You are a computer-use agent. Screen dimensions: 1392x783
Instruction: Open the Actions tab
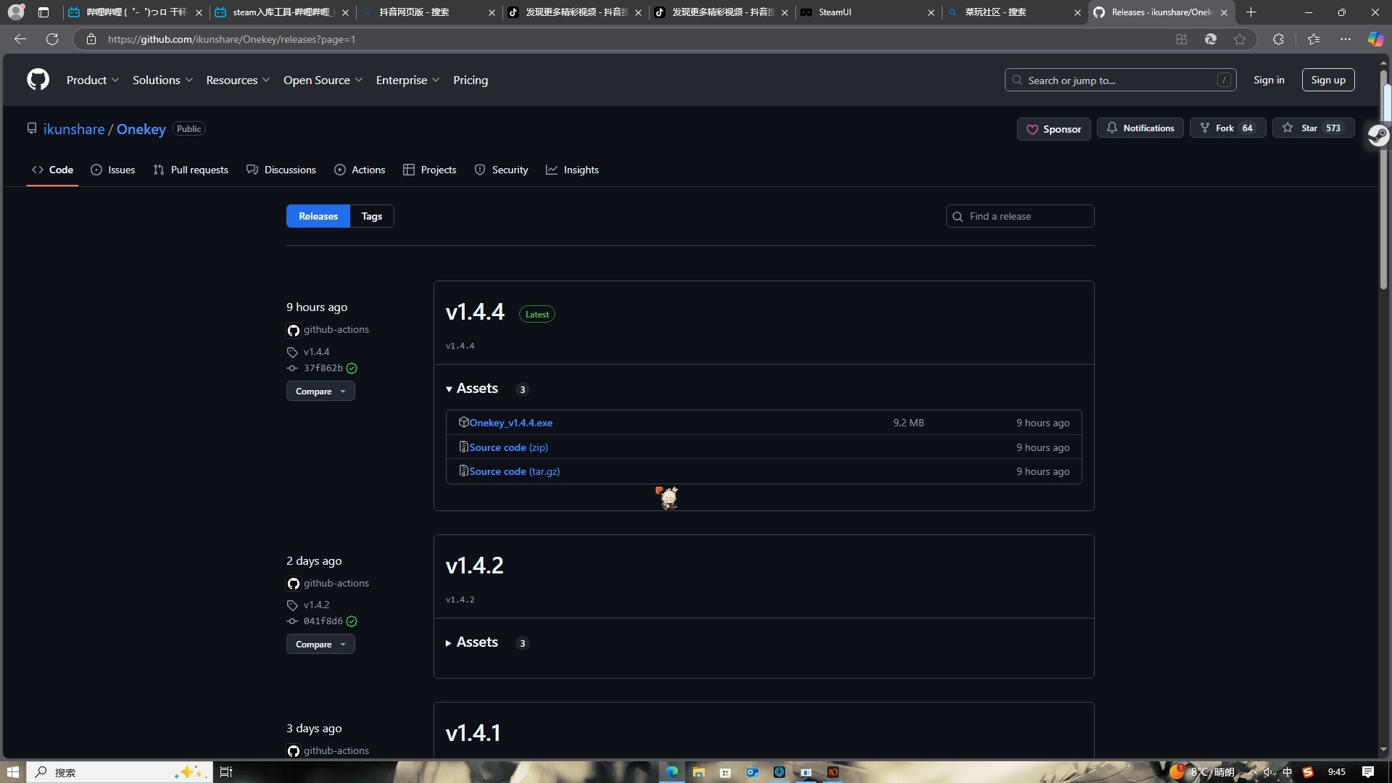click(x=360, y=170)
